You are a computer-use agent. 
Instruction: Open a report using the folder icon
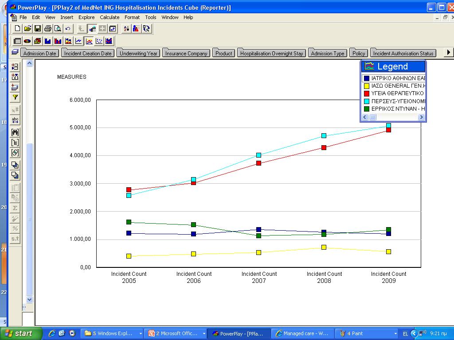click(28, 28)
